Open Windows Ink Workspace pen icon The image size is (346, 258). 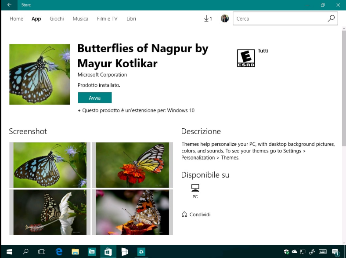click(312, 251)
